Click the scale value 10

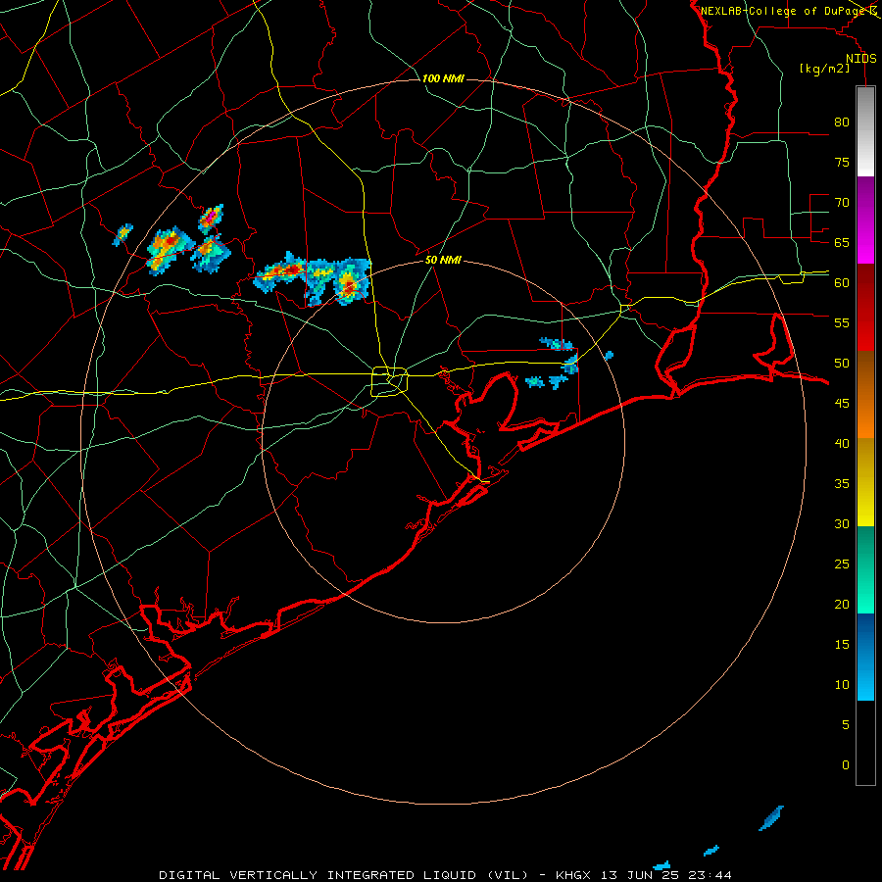coord(842,685)
